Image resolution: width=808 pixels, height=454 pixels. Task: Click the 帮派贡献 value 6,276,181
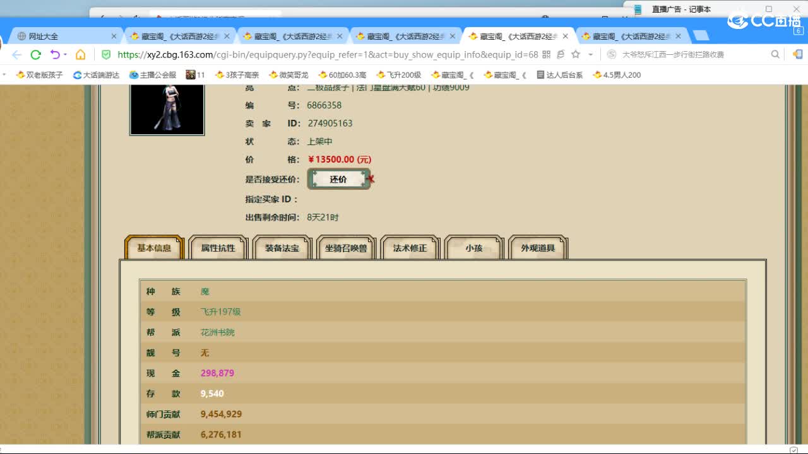(x=221, y=434)
